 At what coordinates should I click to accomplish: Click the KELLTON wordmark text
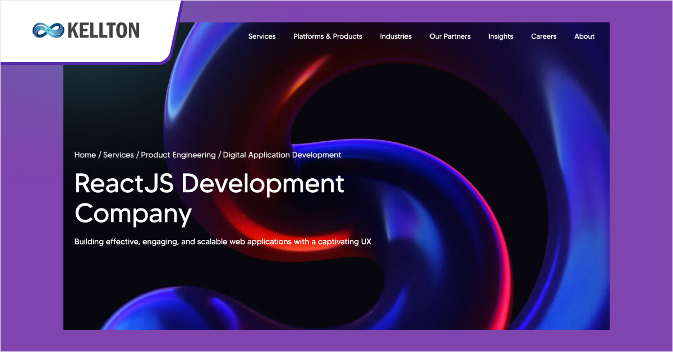[103, 30]
